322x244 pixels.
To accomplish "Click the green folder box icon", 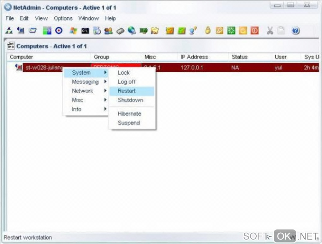I will point(182,31).
